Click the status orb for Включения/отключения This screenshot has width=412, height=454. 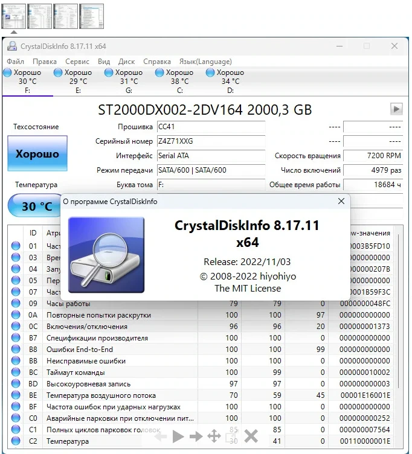click(x=16, y=326)
